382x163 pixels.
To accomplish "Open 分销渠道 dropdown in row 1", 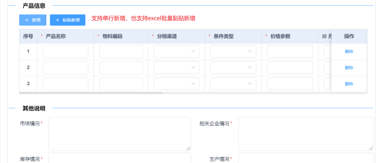I will pos(176,51).
